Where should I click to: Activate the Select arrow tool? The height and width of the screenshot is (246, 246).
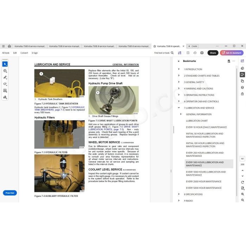pos(5,64)
